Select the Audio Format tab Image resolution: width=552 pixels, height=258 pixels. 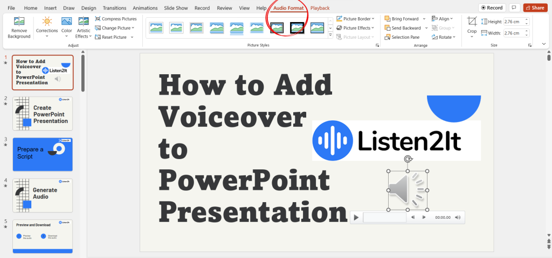tap(288, 8)
